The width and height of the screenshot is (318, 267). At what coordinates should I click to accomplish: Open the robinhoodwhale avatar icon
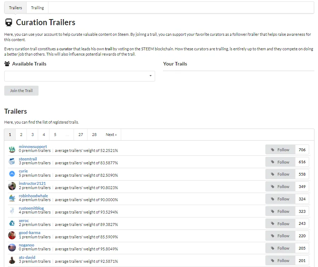pyautogui.click(x=12, y=199)
